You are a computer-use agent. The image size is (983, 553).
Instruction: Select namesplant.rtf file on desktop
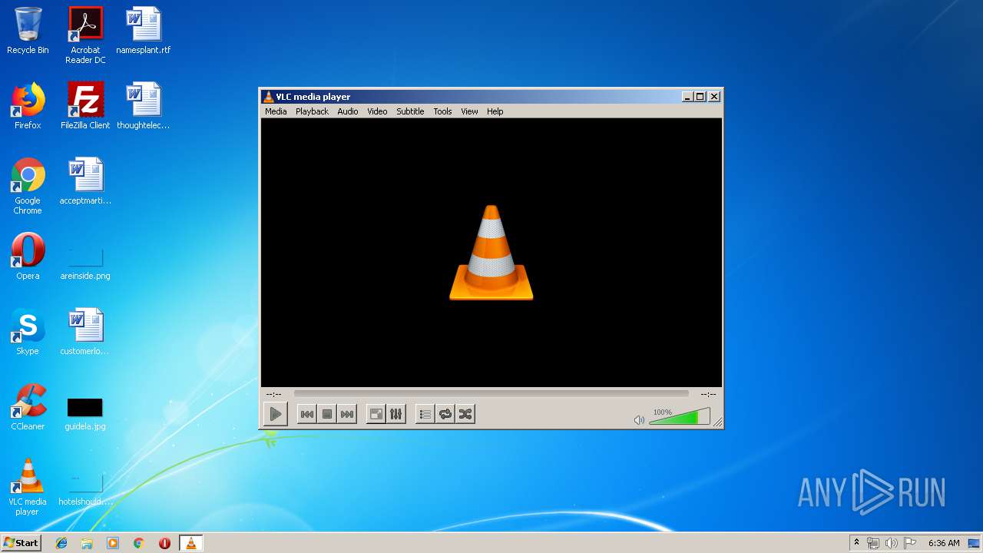144,31
